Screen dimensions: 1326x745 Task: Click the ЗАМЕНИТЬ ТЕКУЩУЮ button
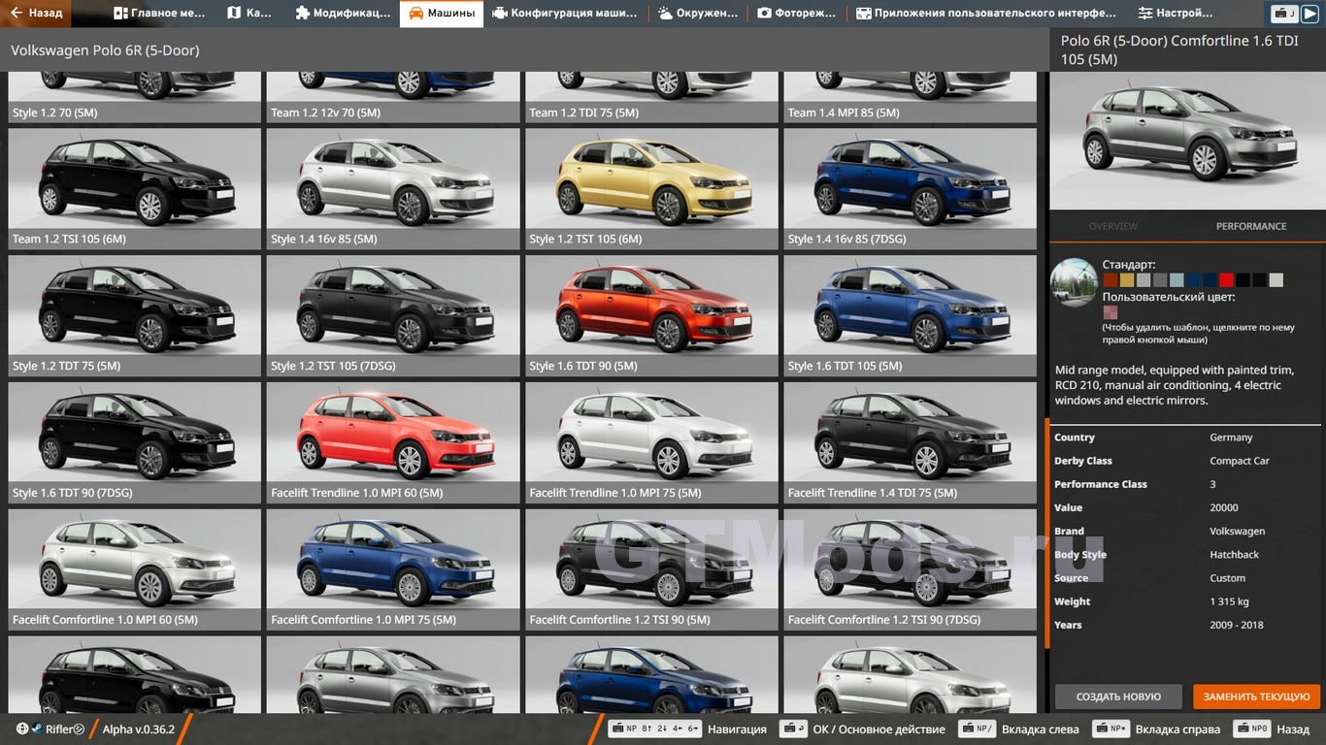point(1257,696)
